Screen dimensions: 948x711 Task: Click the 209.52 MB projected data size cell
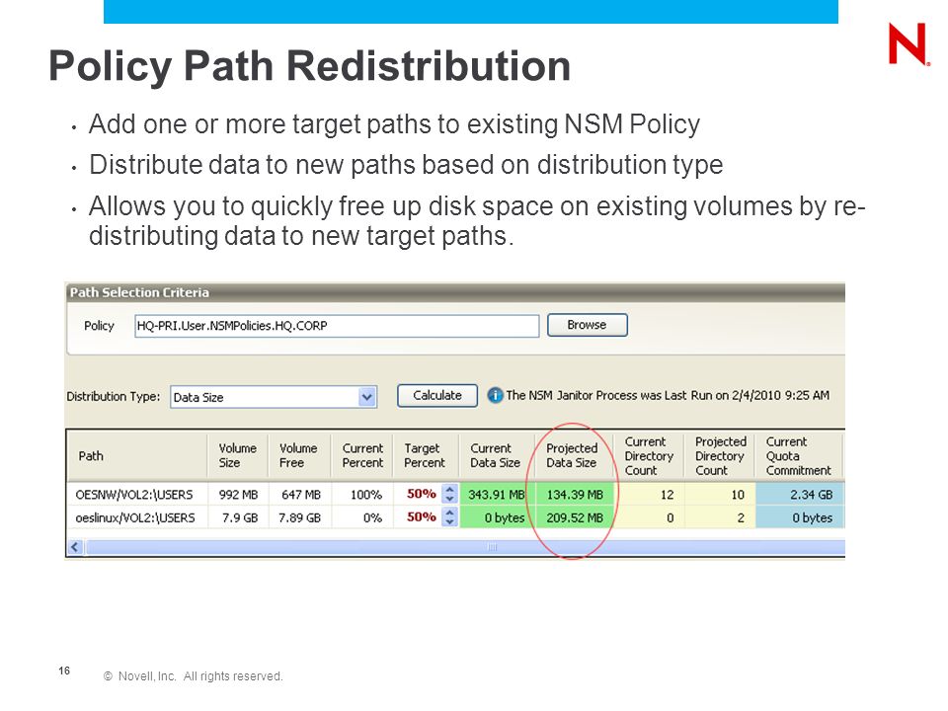(575, 518)
